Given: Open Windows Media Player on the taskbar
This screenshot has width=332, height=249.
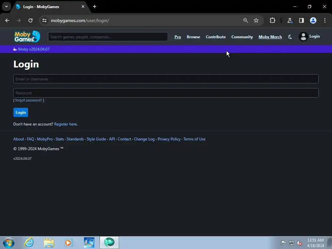Looking at the screenshot, I should [69, 243].
